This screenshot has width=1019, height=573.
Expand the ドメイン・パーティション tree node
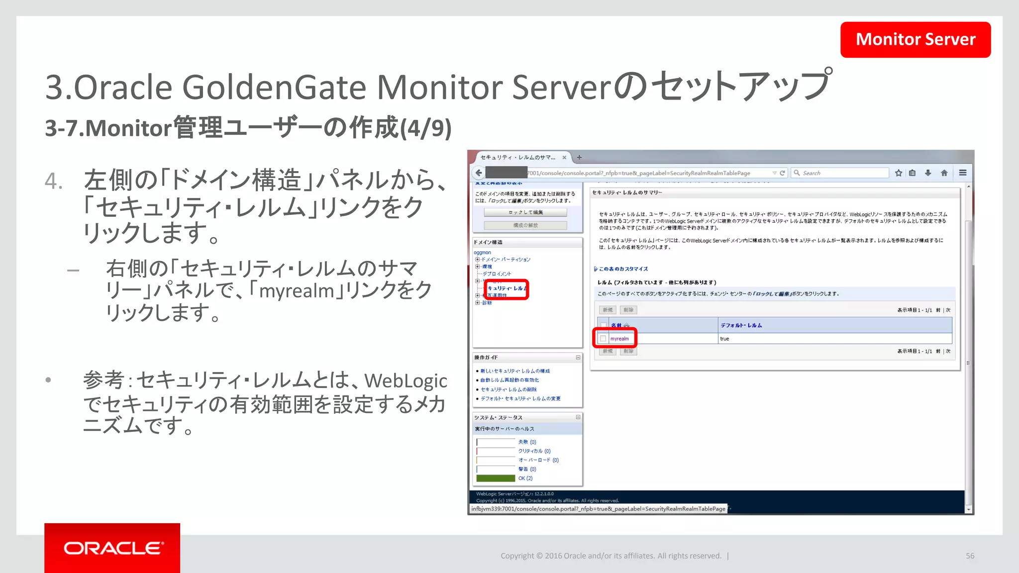(477, 259)
